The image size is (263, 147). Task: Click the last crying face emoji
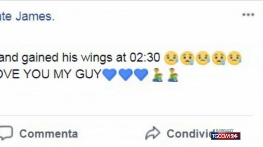(235, 58)
